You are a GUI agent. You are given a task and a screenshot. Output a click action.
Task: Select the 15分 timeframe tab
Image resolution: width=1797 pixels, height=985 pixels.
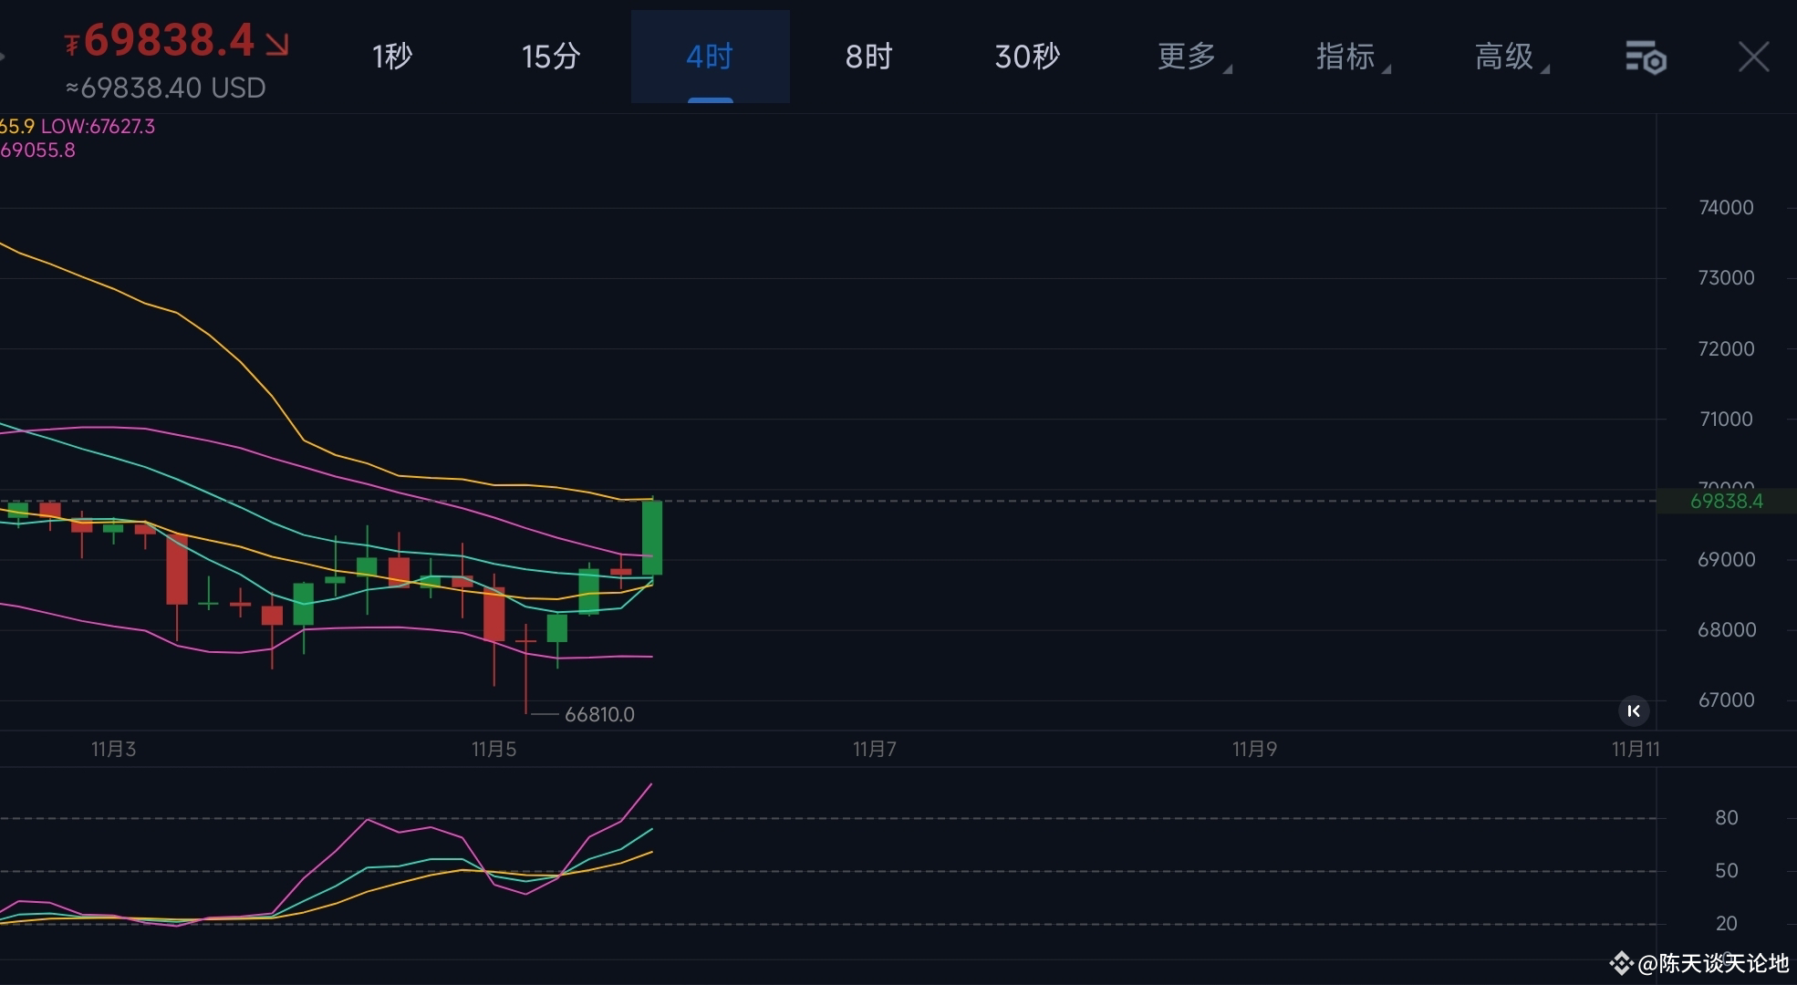[x=551, y=57]
